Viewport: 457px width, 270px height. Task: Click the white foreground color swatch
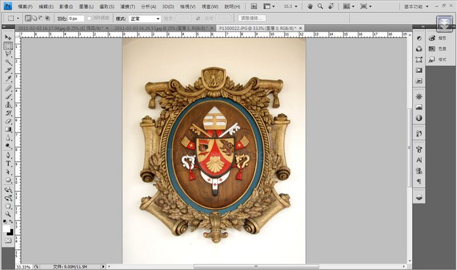pyautogui.click(x=6, y=229)
